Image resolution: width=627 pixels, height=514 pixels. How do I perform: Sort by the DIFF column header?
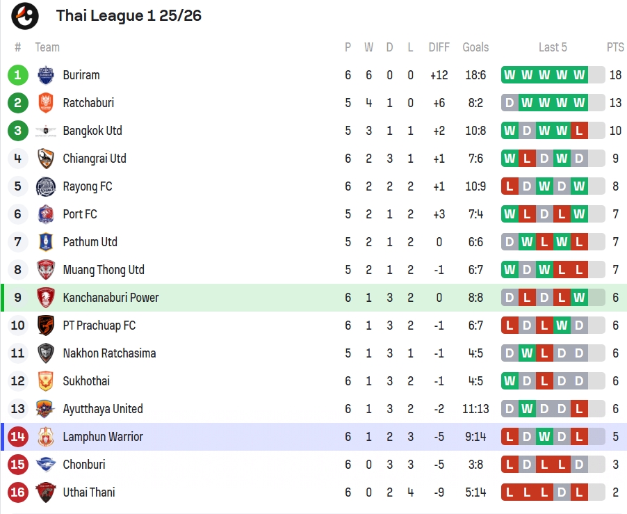click(x=439, y=47)
